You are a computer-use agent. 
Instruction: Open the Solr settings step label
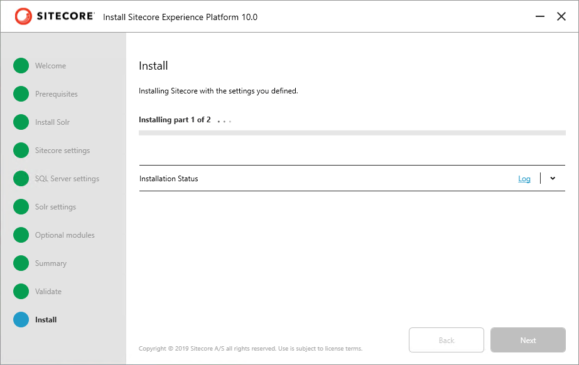55,207
